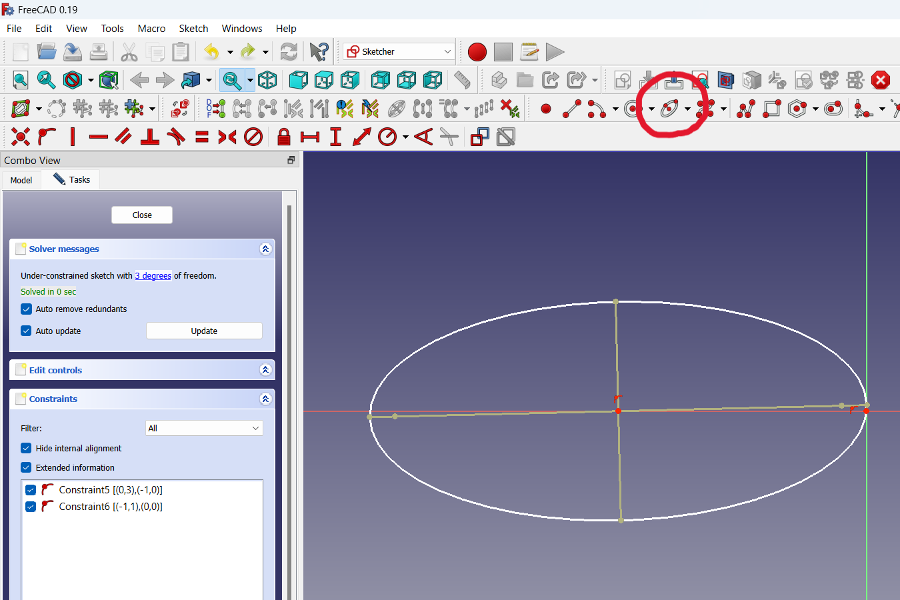900x600 pixels.
Task: Collapse the Constraints section
Action: [x=265, y=399]
